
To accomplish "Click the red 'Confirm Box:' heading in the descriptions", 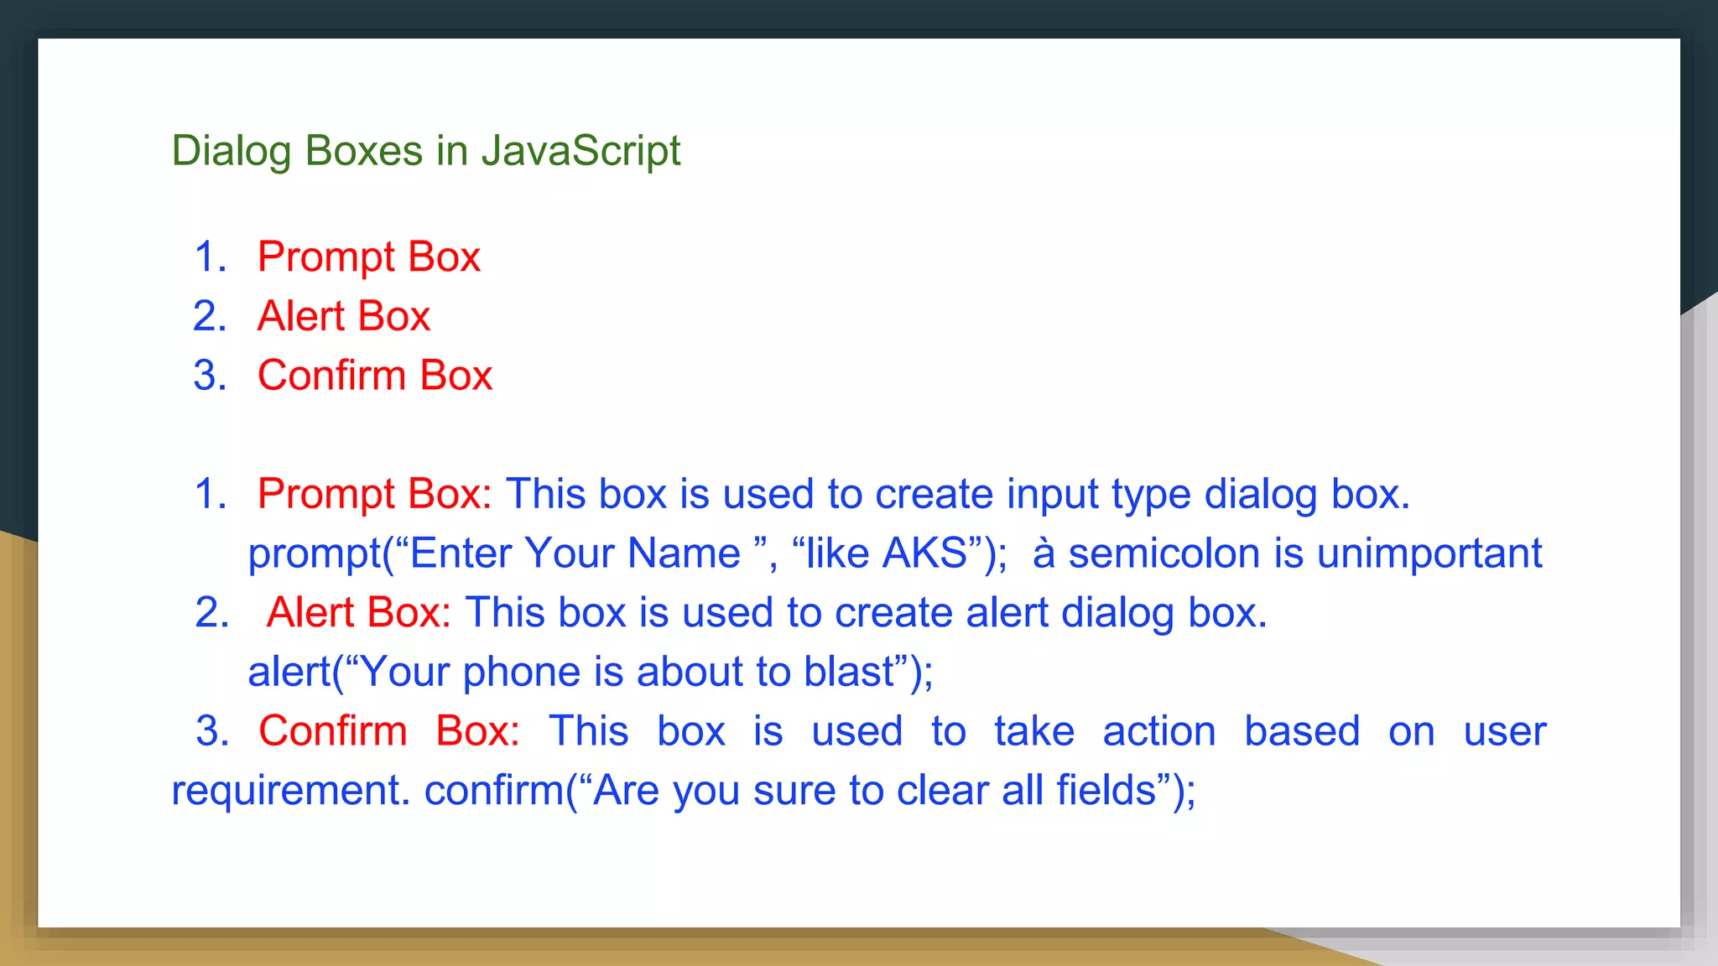I will [x=389, y=731].
